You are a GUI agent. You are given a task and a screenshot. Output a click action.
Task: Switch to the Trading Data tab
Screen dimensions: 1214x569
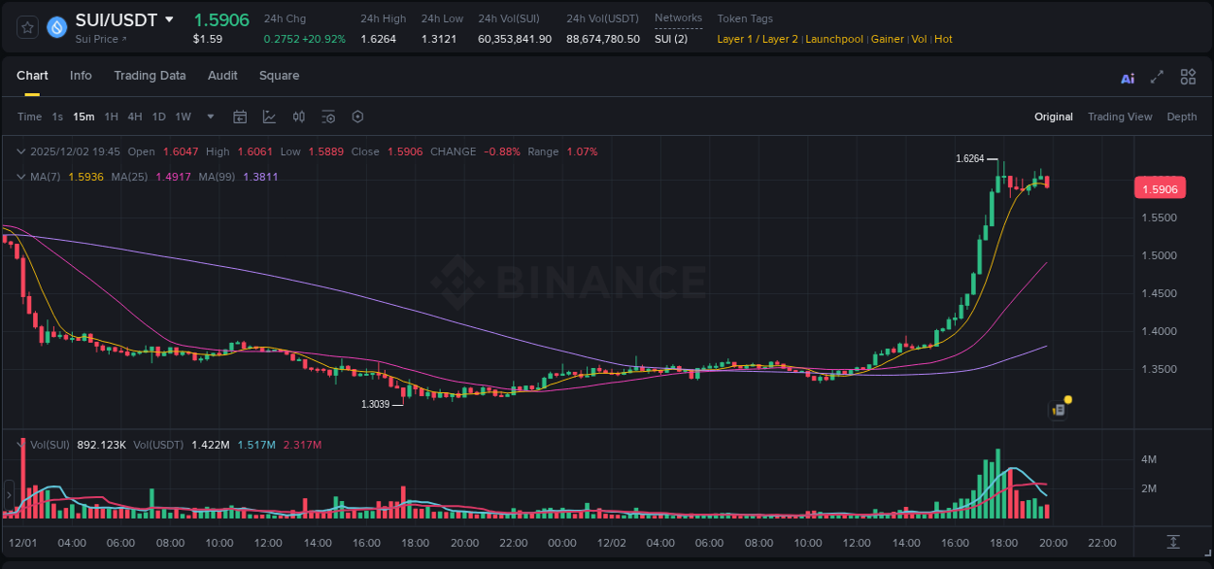click(150, 75)
